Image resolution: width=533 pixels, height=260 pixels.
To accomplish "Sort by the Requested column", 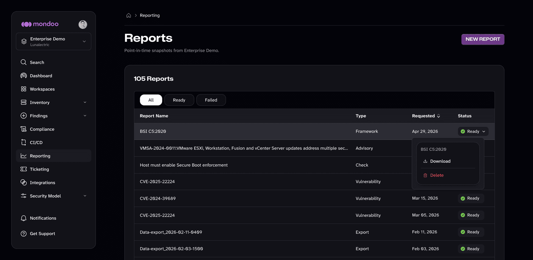I will (x=426, y=116).
